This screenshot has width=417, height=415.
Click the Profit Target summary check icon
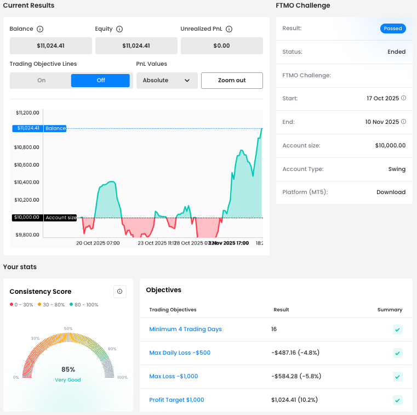click(398, 400)
